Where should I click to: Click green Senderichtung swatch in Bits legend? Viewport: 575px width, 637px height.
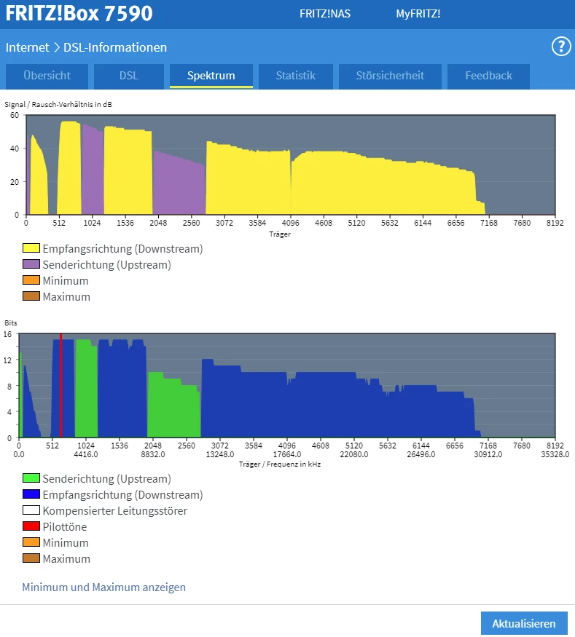[x=31, y=478]
